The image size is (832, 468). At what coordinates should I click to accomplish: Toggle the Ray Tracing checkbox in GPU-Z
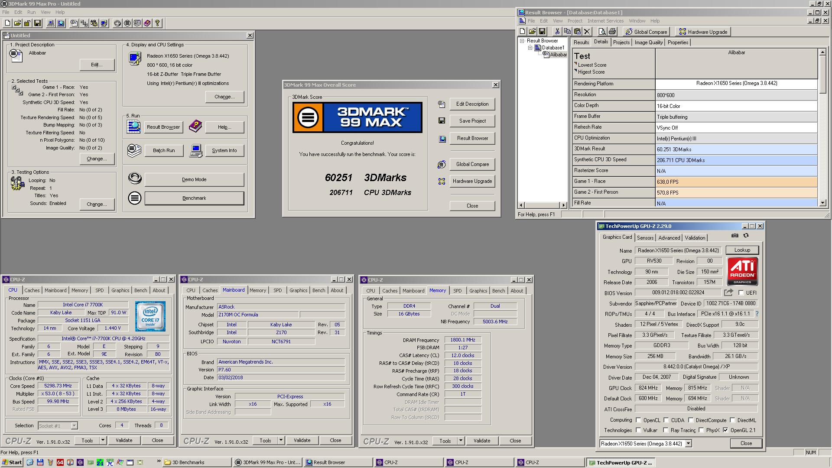[666, 430]
